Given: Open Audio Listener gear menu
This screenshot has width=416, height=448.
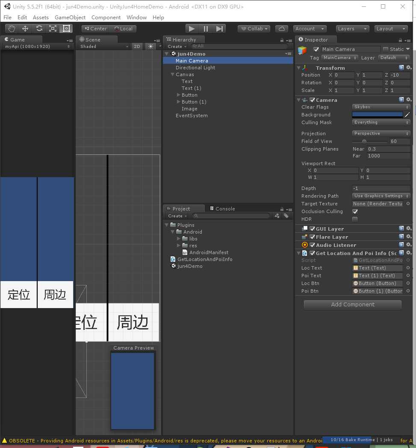Looking at the screenshot, I should [x=409, y=245].
